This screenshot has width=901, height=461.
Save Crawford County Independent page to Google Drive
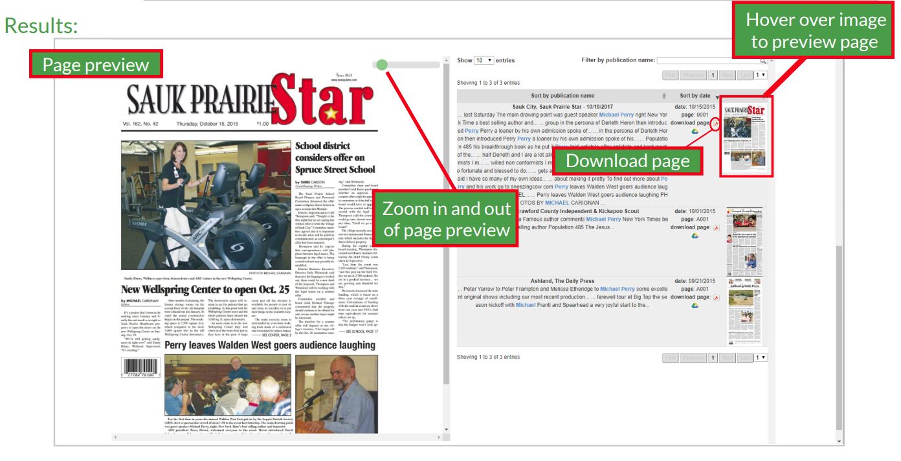(695, 236)
